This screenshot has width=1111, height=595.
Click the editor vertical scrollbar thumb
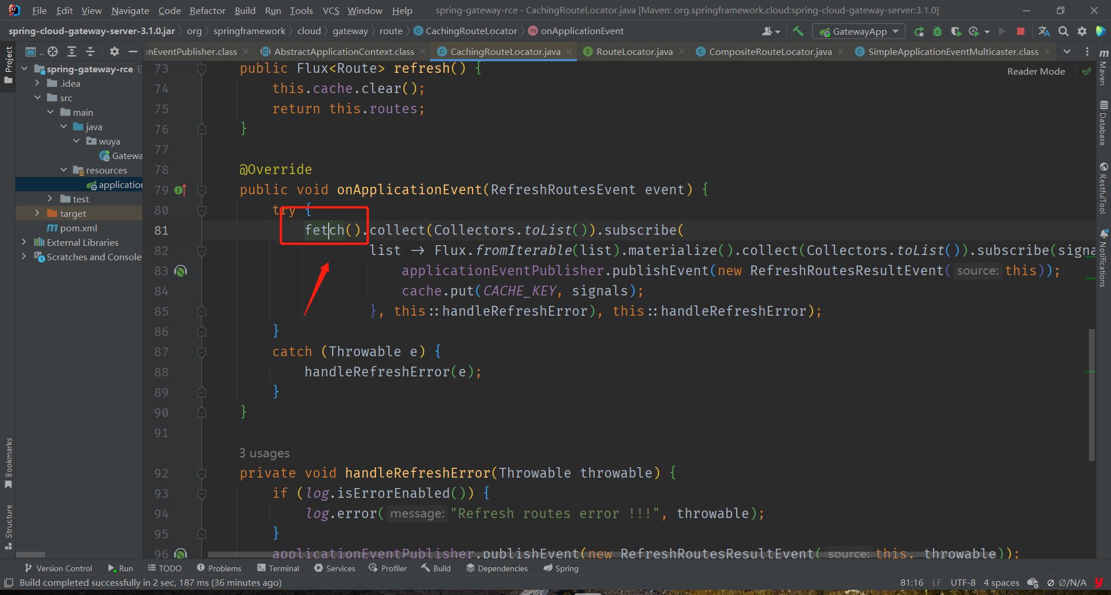click(1091, 395)
